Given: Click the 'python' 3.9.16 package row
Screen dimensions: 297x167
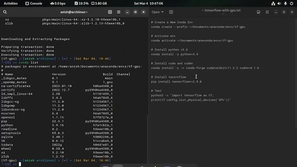Looking at the screenshot, I should click(x=57, y=125).
